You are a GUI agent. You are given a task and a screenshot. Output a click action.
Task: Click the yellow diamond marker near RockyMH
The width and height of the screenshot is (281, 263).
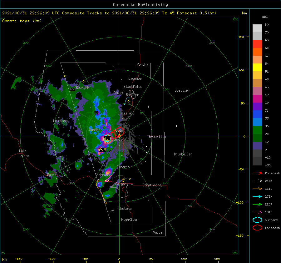(83, 82)
